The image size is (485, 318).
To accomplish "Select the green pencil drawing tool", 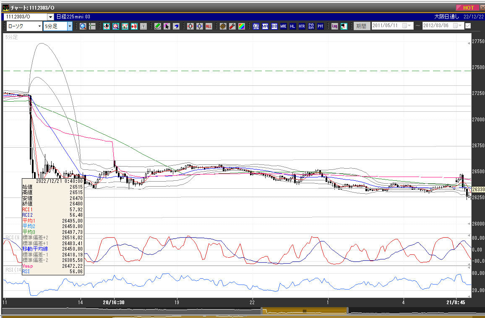I will coord(158,26).
